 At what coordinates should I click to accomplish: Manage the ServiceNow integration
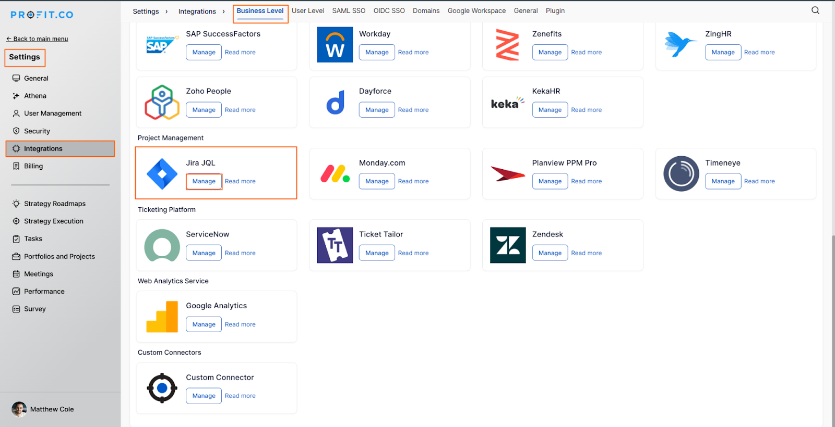(204, 253)
